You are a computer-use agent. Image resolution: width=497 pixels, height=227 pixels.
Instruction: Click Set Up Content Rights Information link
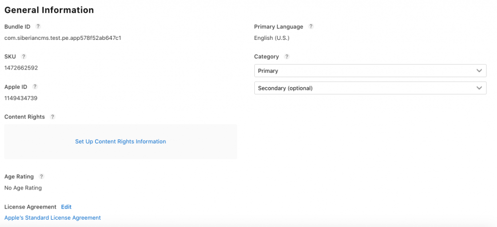pyautogui.click(x=120, y=141)
